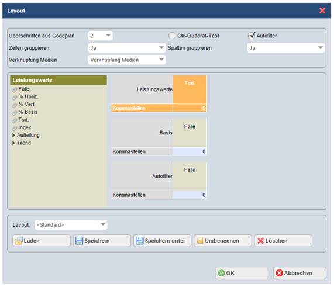The width and height of the screenshot is (334, 287).
Task: Click the tag icon next to % Basis
Action: 15,113
